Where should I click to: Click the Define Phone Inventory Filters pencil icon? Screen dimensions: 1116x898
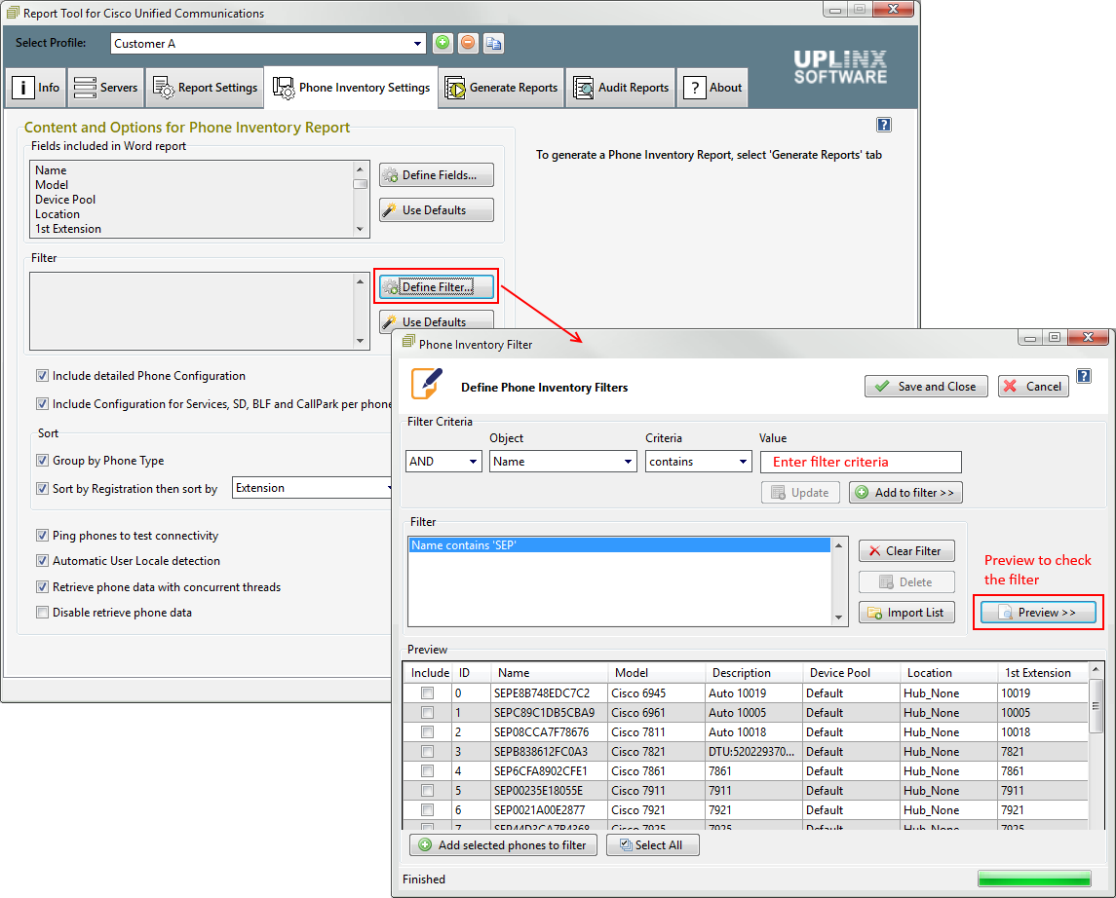[427, 384]
